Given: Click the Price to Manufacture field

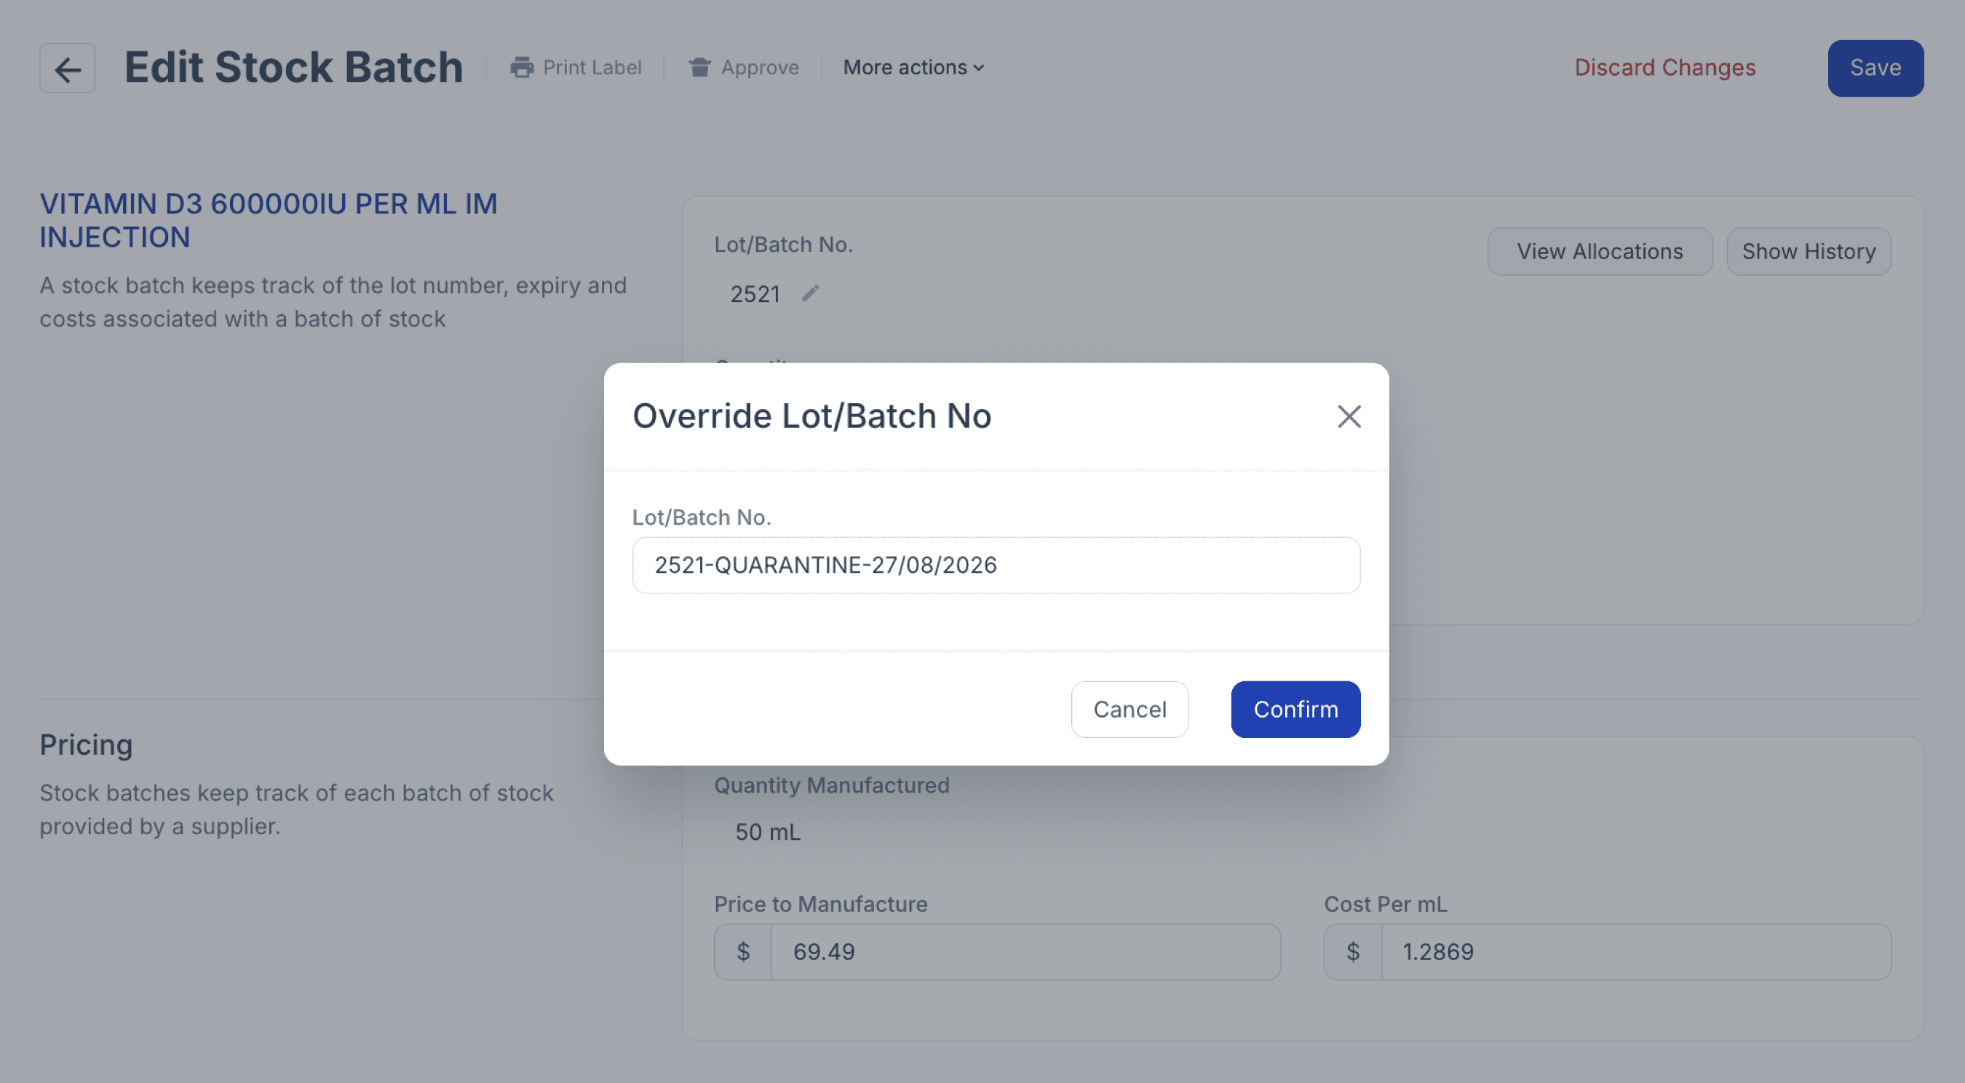Looking at the screenshot, I should pyautogui.click(x=1025, y=952).
